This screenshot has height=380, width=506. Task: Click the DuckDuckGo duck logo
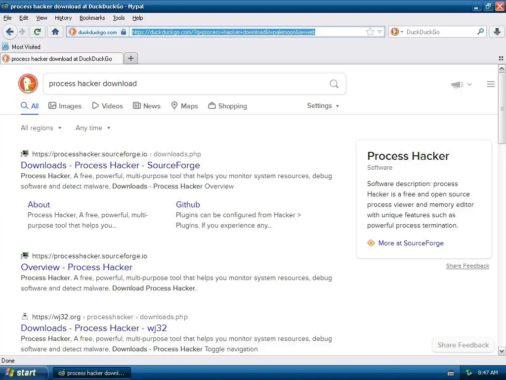[28, 84]
